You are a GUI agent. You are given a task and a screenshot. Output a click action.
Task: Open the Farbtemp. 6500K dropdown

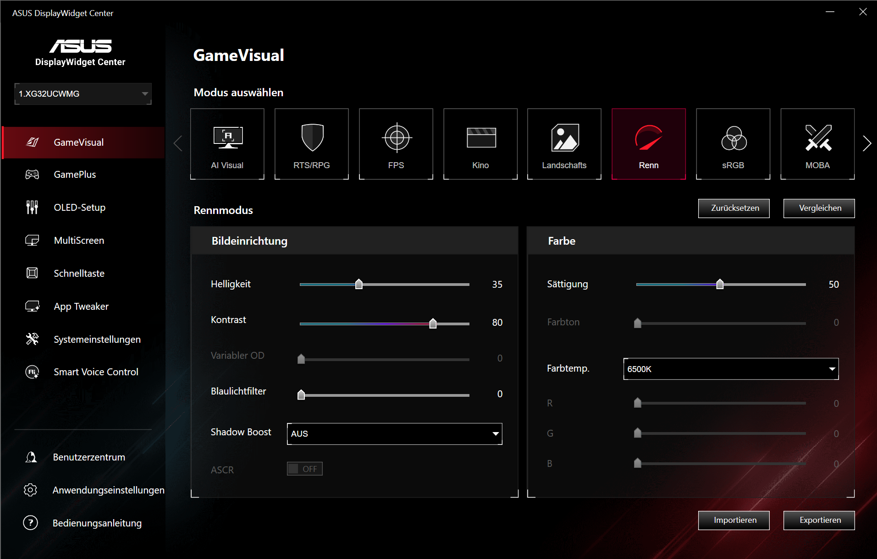point(731,369)
